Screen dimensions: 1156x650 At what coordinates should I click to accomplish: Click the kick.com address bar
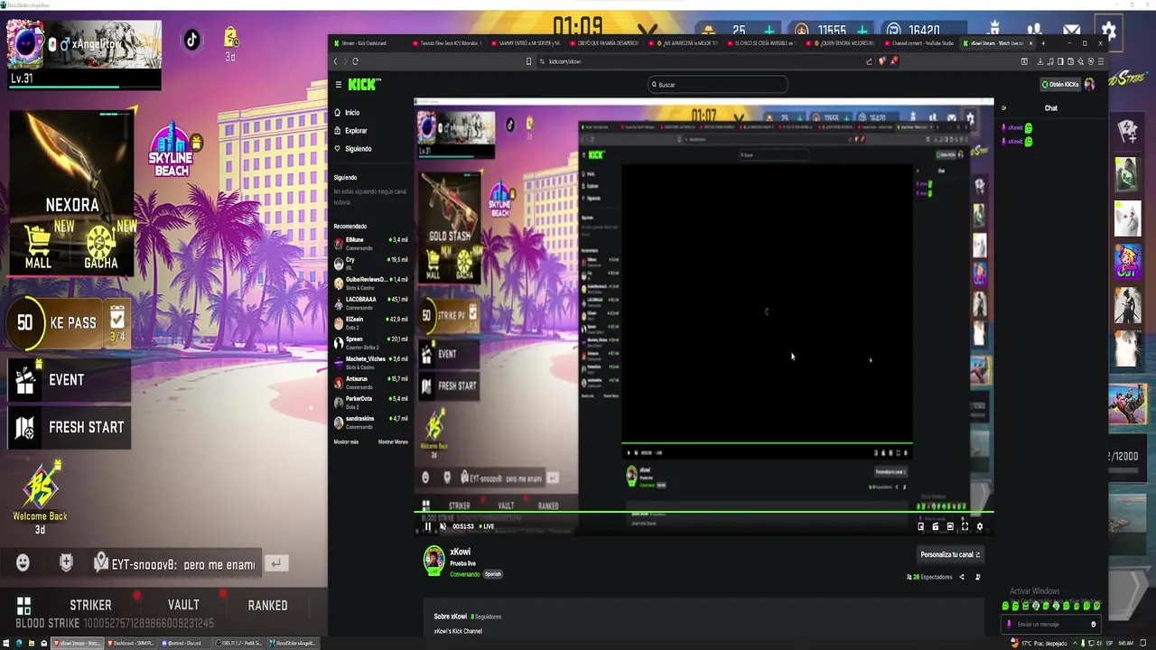coord(704,61)
